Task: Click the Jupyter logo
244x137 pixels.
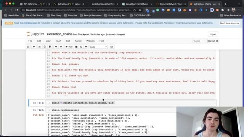Action: coord(35,34)
